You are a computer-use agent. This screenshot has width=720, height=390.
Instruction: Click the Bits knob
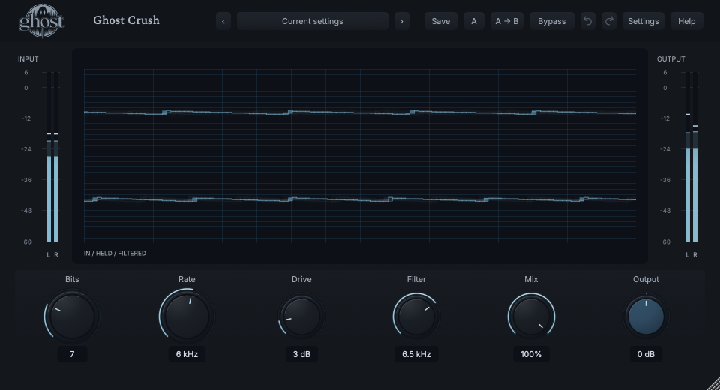[72, 316]
